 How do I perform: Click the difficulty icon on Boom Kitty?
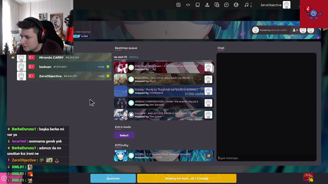(131, 79)
